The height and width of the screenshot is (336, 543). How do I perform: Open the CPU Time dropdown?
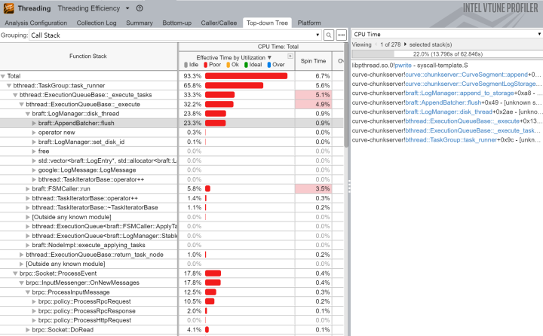[447, 34]
